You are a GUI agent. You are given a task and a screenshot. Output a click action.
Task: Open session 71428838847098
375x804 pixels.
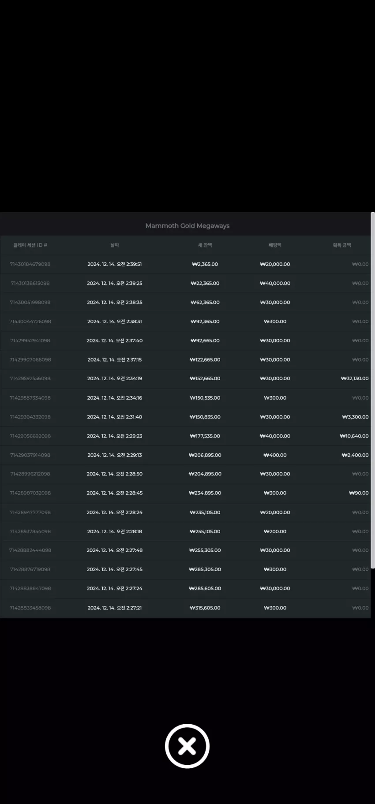(x=30, y=588)
